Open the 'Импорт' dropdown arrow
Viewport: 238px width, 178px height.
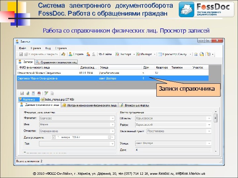click(x=155, y=54)
